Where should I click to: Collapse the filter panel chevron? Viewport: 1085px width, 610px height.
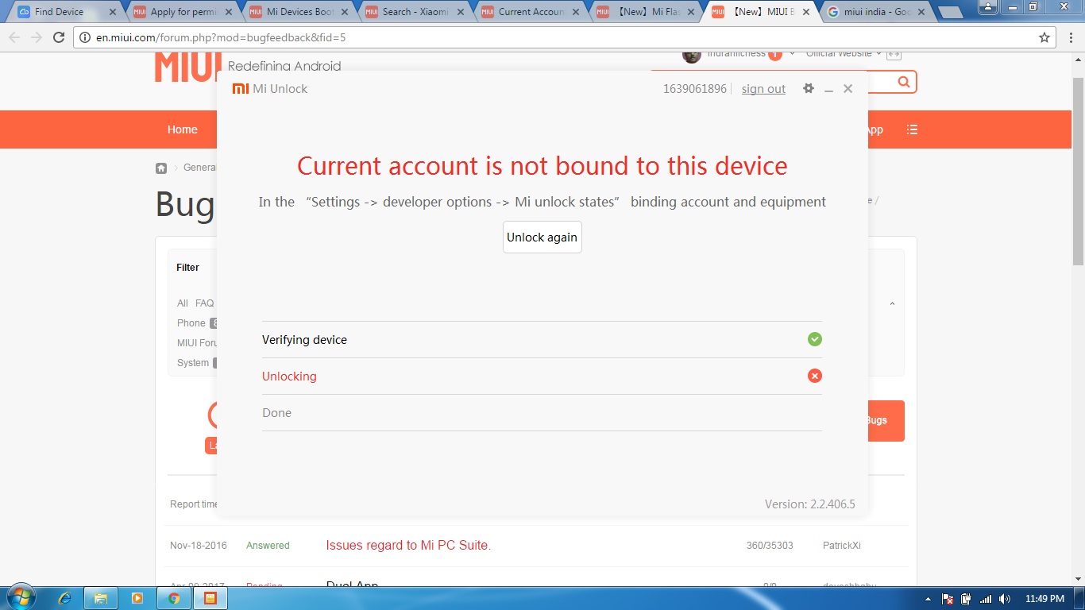click(x=892, y=303)
